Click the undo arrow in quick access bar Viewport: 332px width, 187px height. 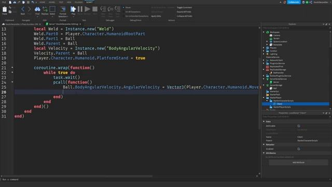33,2
